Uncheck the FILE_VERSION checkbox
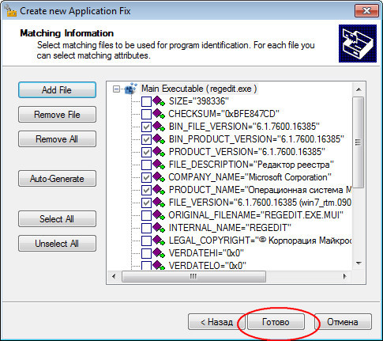This screenshot has height=341, width=383. pos(146,203)
